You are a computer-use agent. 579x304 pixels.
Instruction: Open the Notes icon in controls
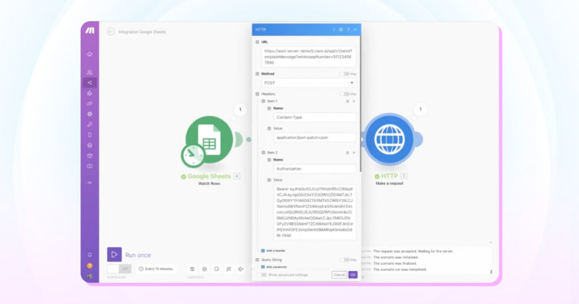[217, 269]
